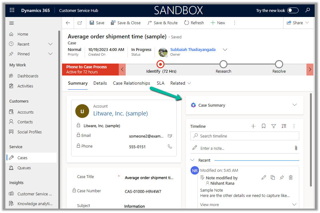Select the Research stage in process bar
This screenshot has height=213, width=320.
click(223, 64)
